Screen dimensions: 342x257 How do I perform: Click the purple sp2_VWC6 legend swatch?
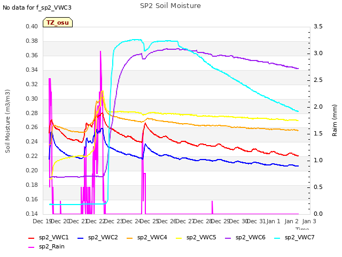click(x=228, y=238)
